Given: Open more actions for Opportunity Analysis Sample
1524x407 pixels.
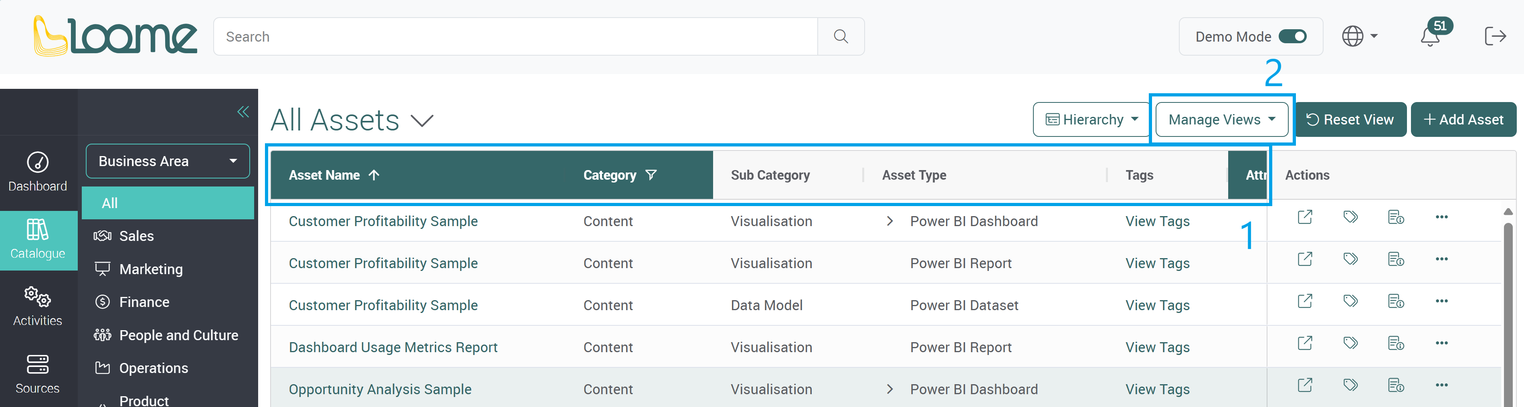Looking at the screenshot, I should coord(1441,385).
